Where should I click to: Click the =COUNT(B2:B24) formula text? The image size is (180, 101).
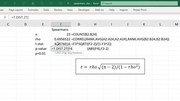pos(84,34)
